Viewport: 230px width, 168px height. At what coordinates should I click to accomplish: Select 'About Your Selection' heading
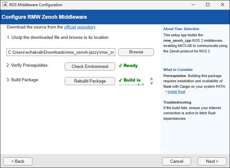click(x=181, y=29)
